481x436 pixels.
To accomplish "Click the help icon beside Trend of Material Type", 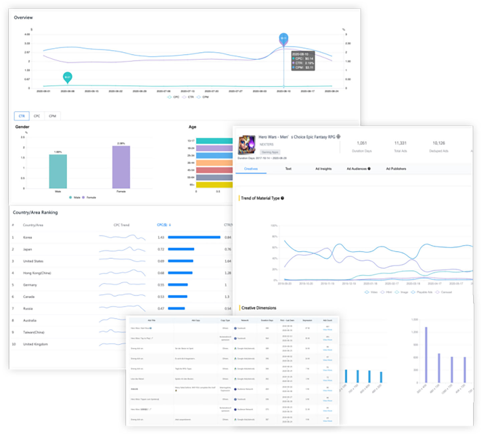I will 283,198.
